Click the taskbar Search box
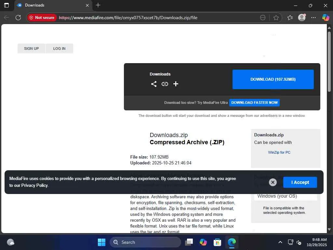The width and height of the screenshot is (333, 250). (145, 242)
